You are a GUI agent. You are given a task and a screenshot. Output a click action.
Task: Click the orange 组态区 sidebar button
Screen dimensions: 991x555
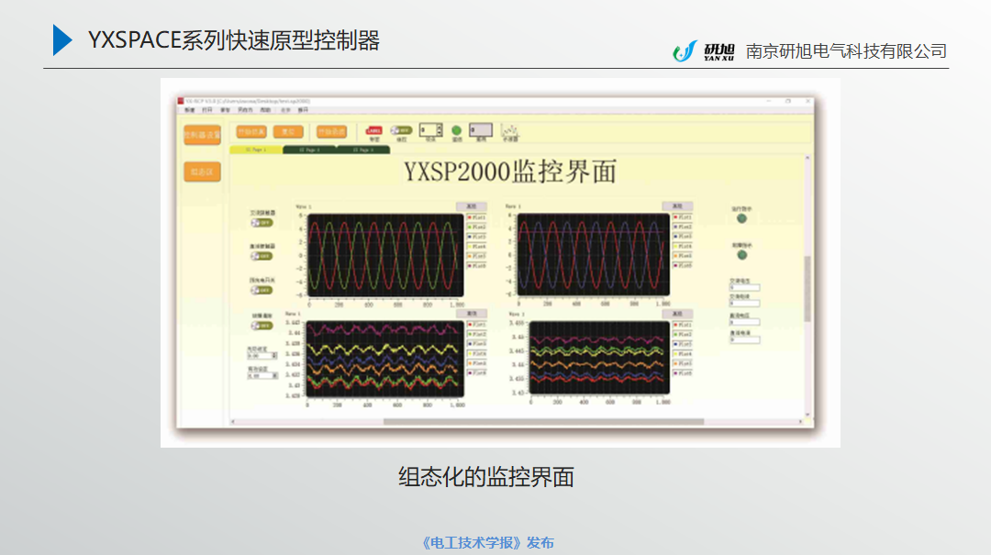click(x=202, y=172)
